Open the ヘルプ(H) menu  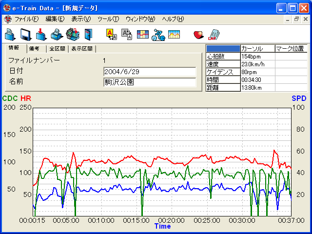[173, 19]
